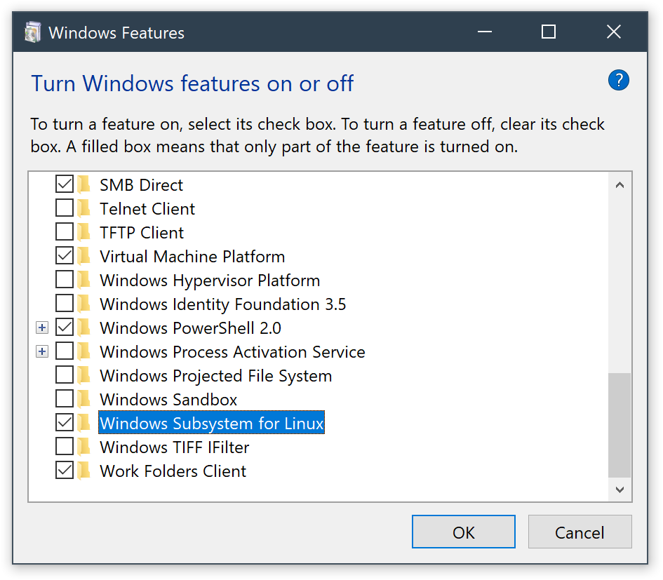Click the feature list scrollbar thumb

620,425
